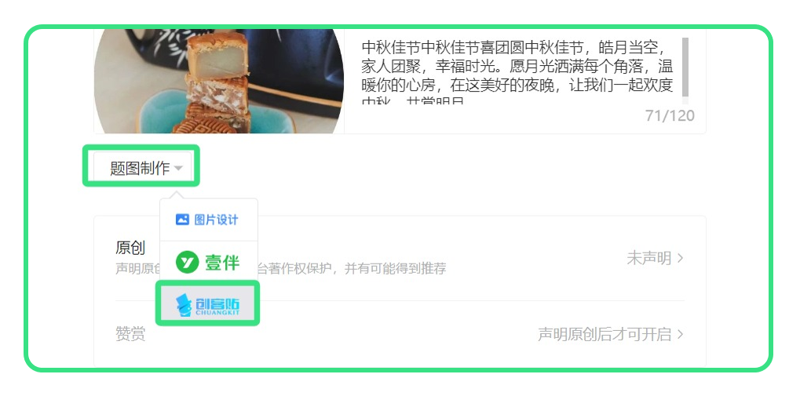Click the 创客贴 Chuangkit logo icon

(x=183, y=306)
